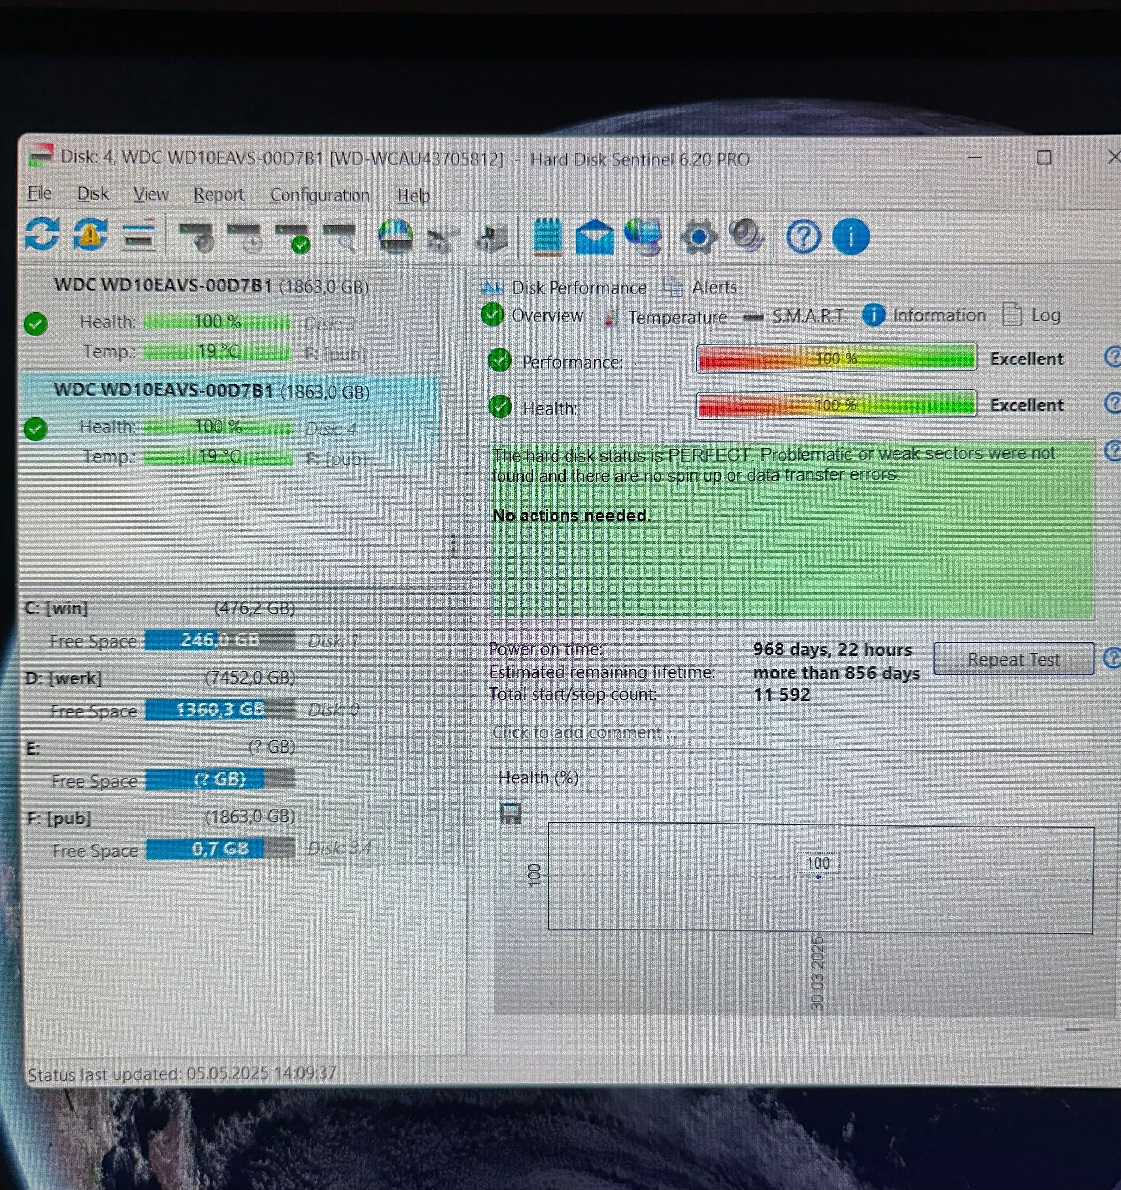Click help question mark beside Health Excellent
The height and width of the screenshot is (1190, 1121).
[x=1112, y=404]
